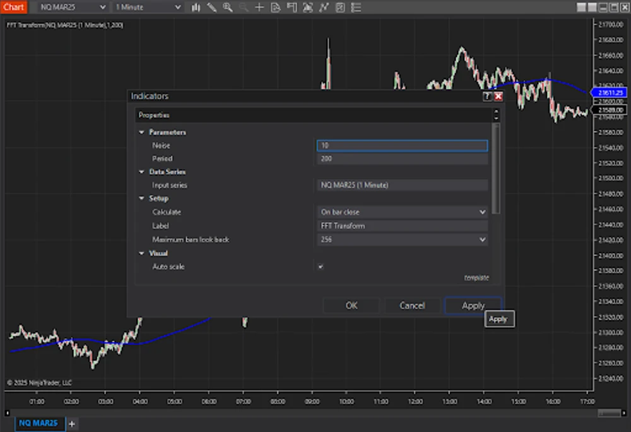This screenshot has width=631, height=432.
Task: Click the 17:00 time axis label
Action: 587,402
